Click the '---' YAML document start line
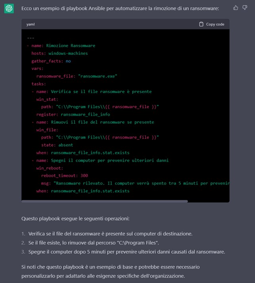This screenshot has height=283, width=255. pyautogui.click(x=31, y=38)
